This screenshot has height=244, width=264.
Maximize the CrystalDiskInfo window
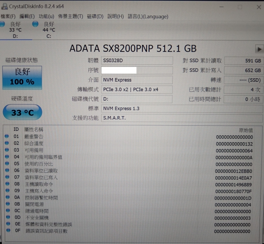click(x=240, y=7)
